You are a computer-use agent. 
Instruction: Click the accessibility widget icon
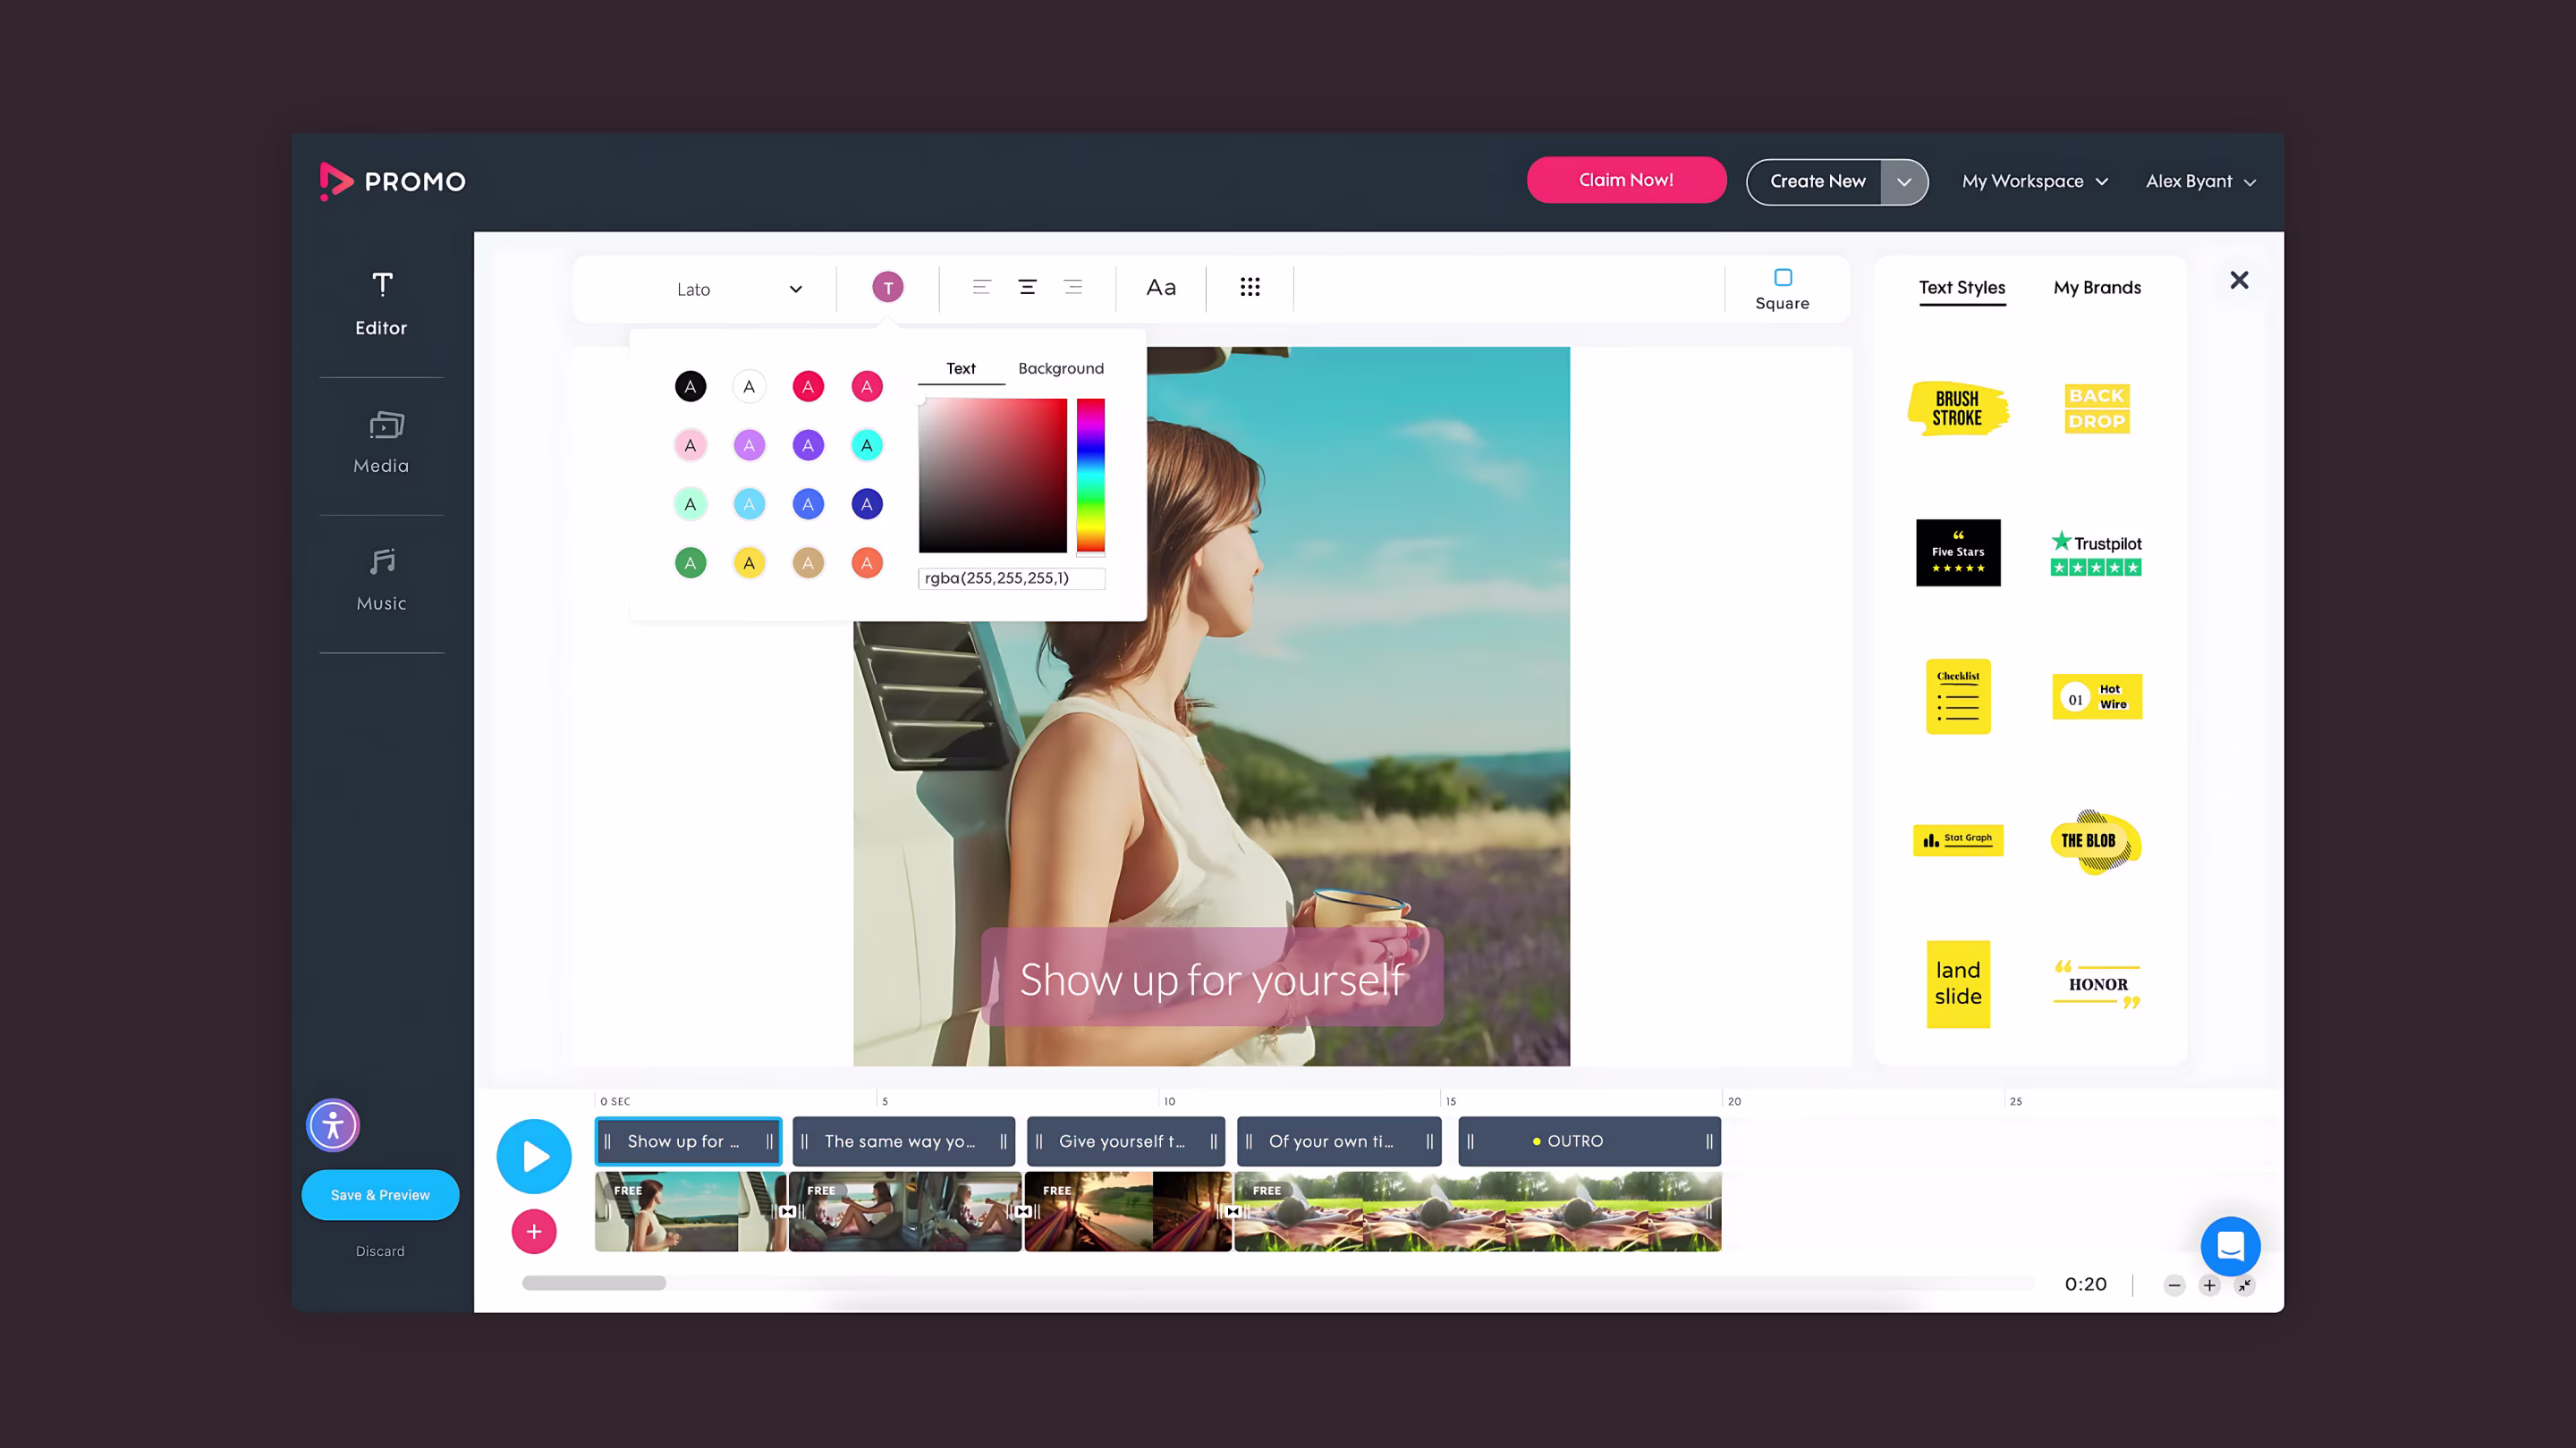(333, 1125)
